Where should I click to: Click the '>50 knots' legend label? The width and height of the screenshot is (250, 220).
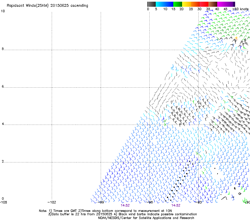tap(240, 9)
